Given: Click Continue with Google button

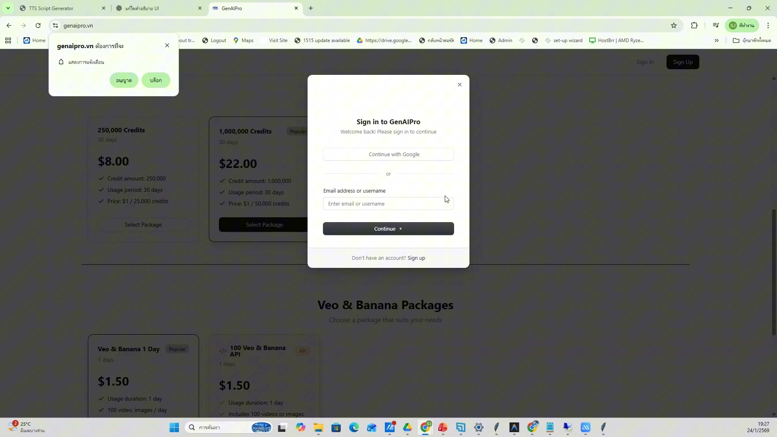Looking at the screenshot, I should point(388,154).
